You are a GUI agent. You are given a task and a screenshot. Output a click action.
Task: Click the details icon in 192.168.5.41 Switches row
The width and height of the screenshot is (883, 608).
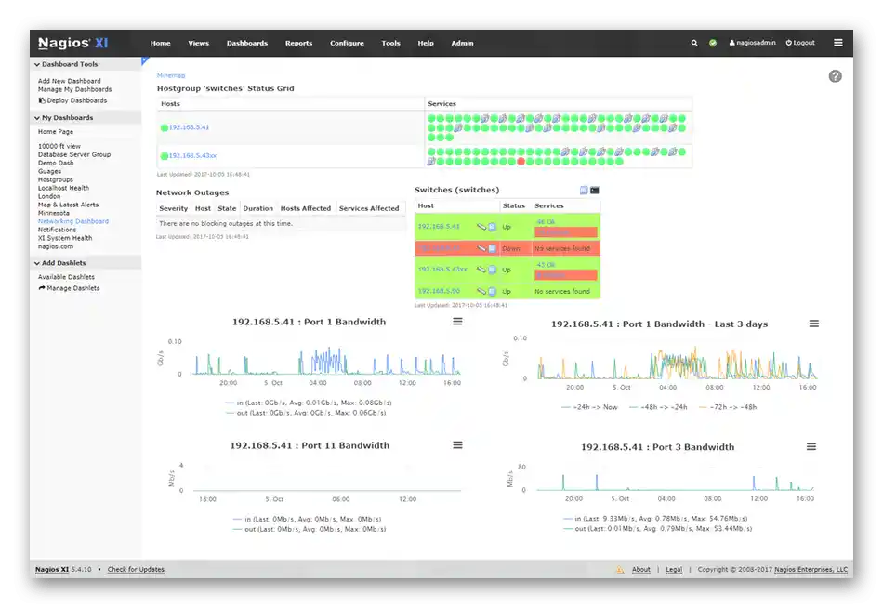[x=493, y=227]
